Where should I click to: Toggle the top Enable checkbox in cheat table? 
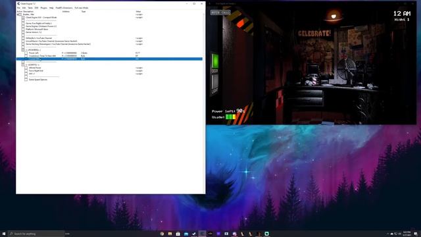(x=20, y=14)
